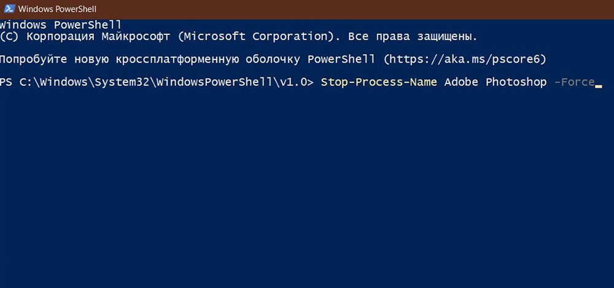Click the Windows PowerShell banner line in the console

(x=60, y=25)
